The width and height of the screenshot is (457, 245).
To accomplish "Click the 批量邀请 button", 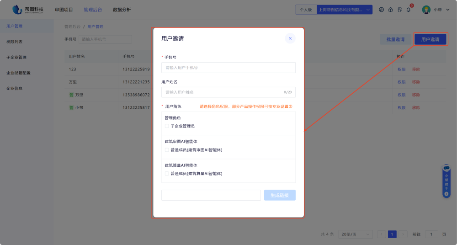I will (x=395, y=39).
